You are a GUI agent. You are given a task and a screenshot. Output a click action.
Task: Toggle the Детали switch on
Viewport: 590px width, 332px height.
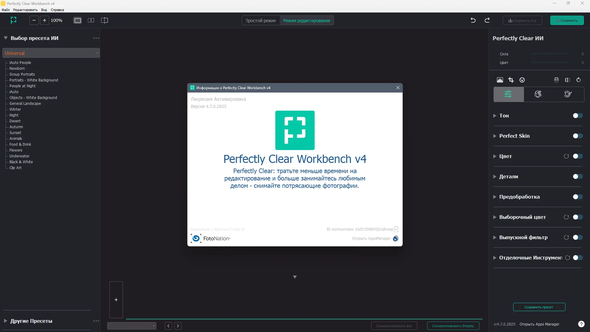[x=578, y=176]
